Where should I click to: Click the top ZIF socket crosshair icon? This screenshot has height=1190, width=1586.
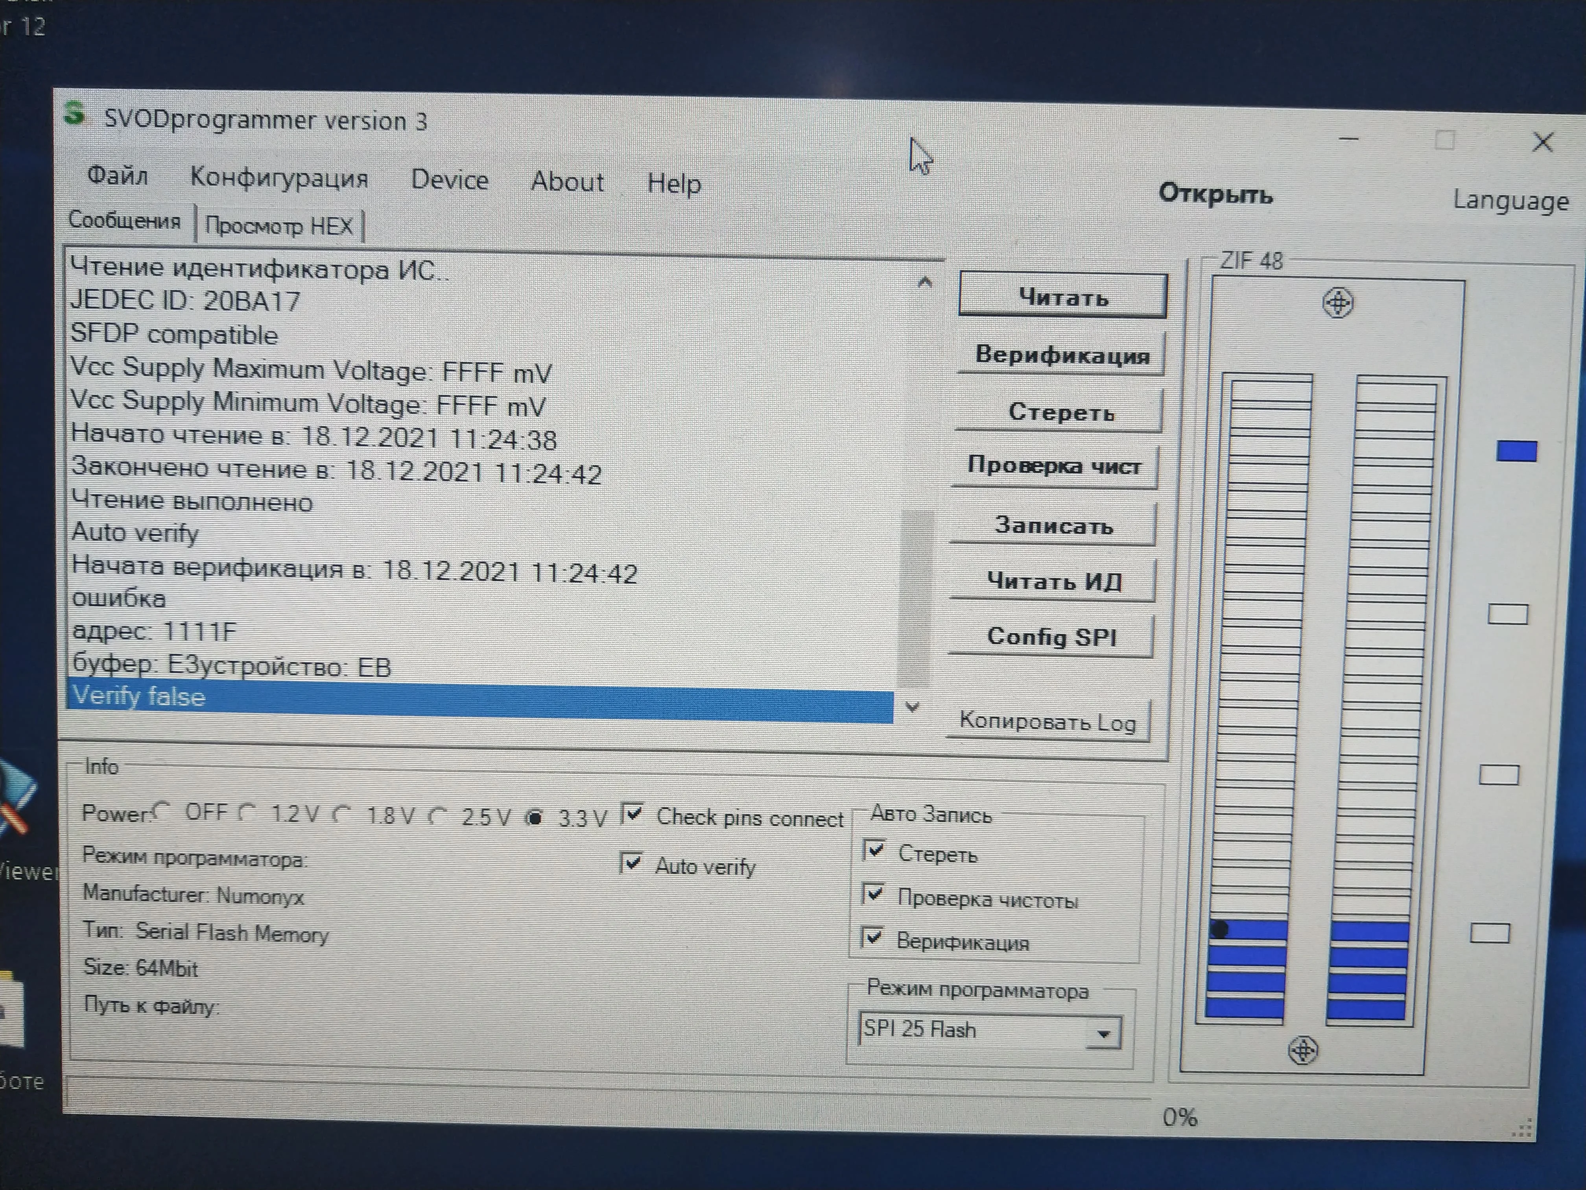[x=1337, y=303]
